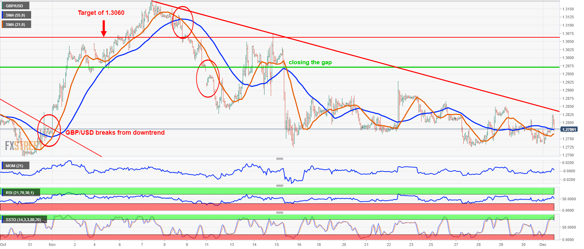This screenshot has width=584, height=249.
Task: Click the 'Oct' date axis label
Action: (3, 245)
